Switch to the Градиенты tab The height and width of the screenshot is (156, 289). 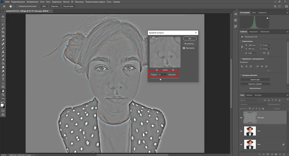(262, 12)
